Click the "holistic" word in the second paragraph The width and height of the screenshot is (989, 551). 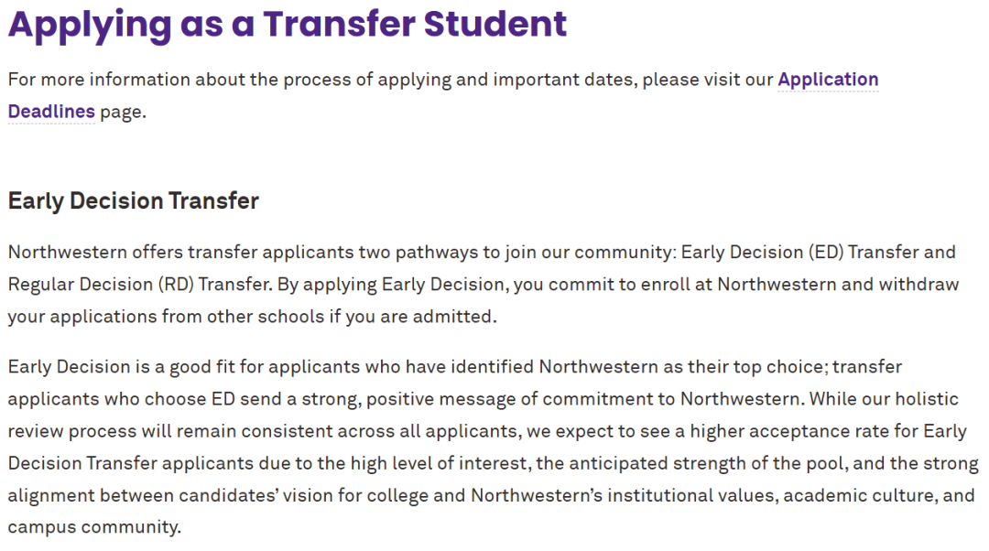click(x=927, y=400)
